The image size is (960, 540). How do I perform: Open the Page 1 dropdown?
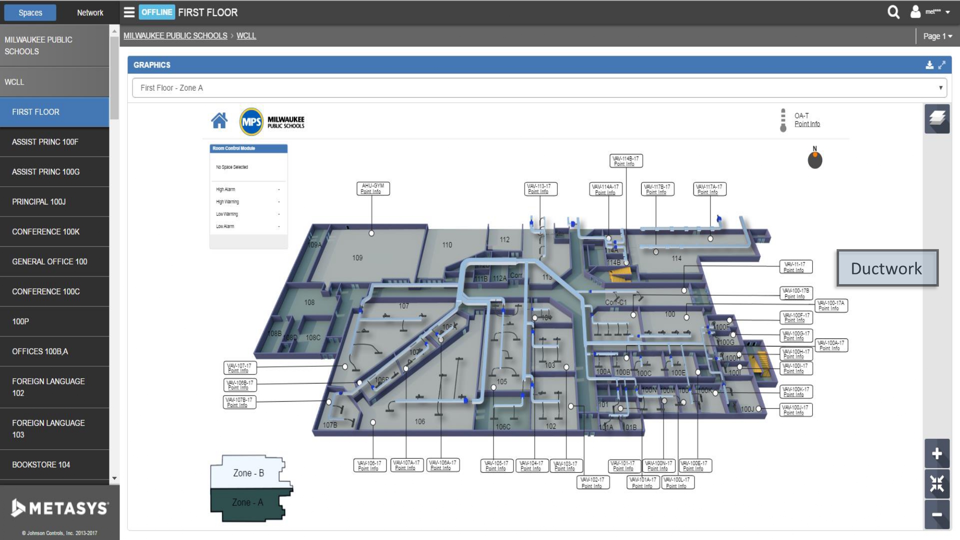(x=937, y=36)
